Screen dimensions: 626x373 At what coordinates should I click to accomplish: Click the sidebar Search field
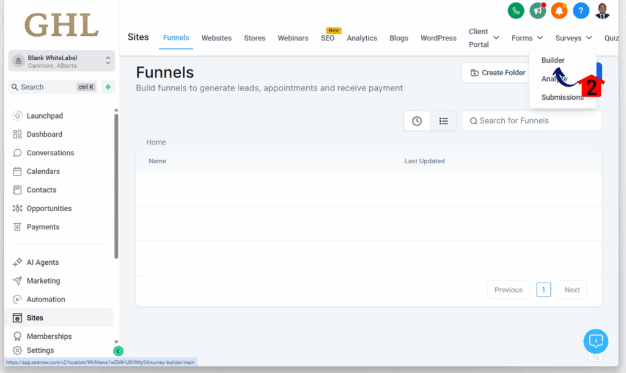53,87
